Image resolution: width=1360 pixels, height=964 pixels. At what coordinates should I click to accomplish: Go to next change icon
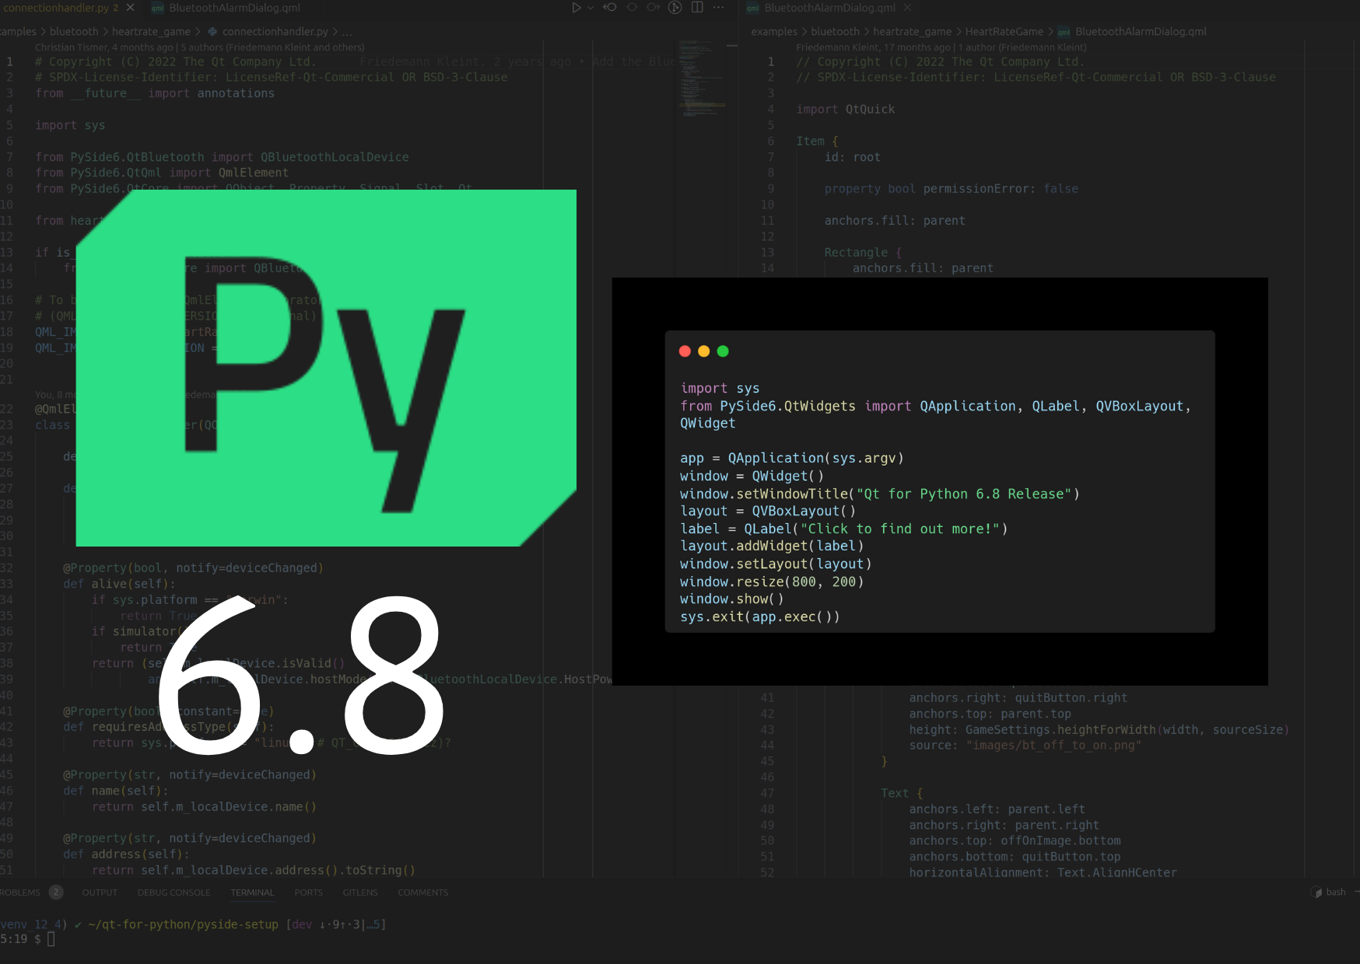[x=654, y=8]
